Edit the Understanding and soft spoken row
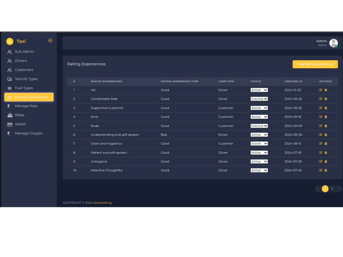The width and height of the screenshot is (343, 257). (320, 135)
